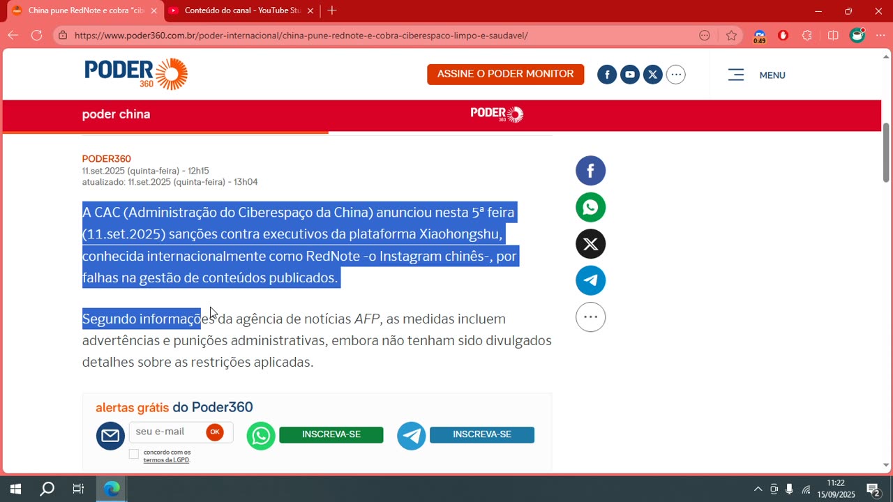
Task: Click the page vertical scrollbar thumb
Action: pos(886,152)
